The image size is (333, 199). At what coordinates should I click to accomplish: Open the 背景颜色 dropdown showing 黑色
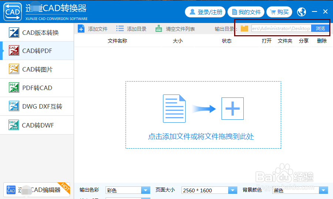click(x=300, y=190)
